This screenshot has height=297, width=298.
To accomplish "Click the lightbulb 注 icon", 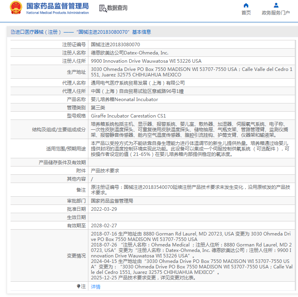I will pyautogui.click(x=79, y=286).
